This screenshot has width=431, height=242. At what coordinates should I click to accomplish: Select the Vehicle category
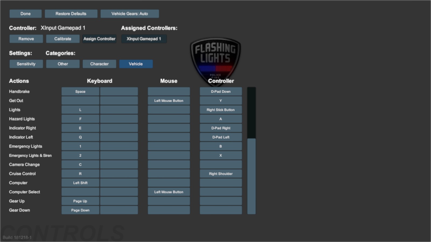tap(136, 64)
